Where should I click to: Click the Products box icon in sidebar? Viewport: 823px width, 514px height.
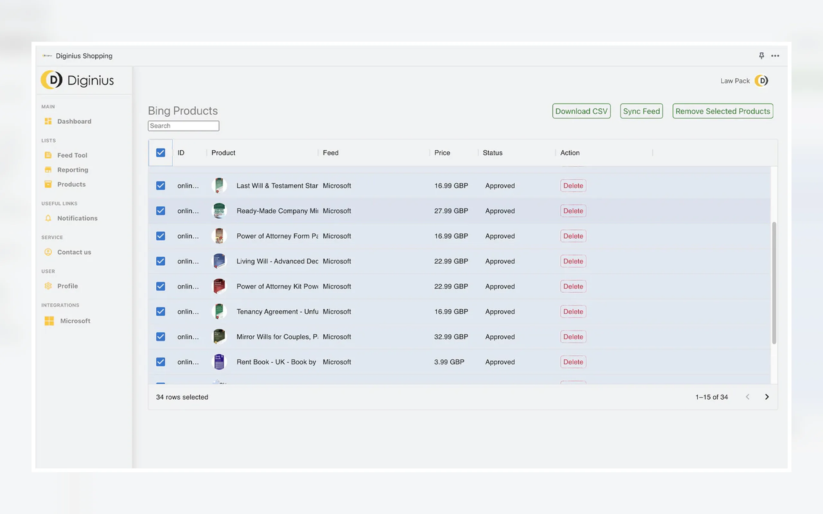coord(48,184)
